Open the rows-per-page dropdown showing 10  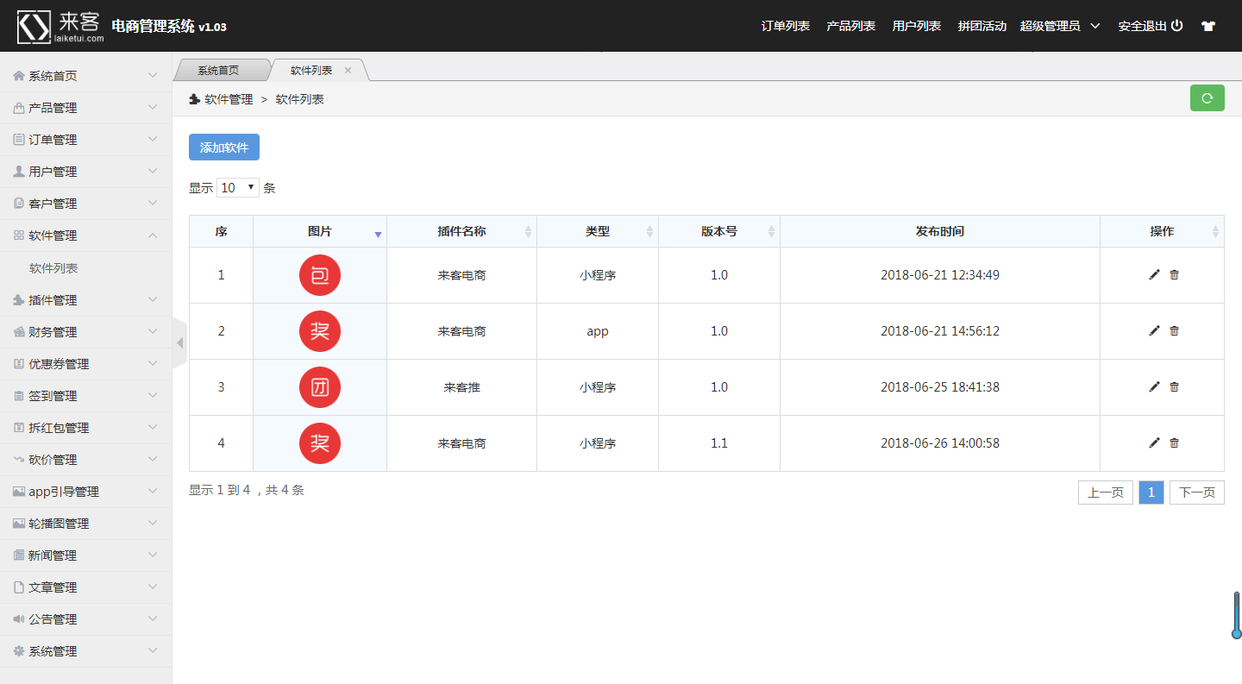pos(238,187)
